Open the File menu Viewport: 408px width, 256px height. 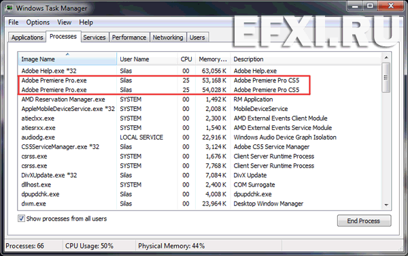coord(14,22)
